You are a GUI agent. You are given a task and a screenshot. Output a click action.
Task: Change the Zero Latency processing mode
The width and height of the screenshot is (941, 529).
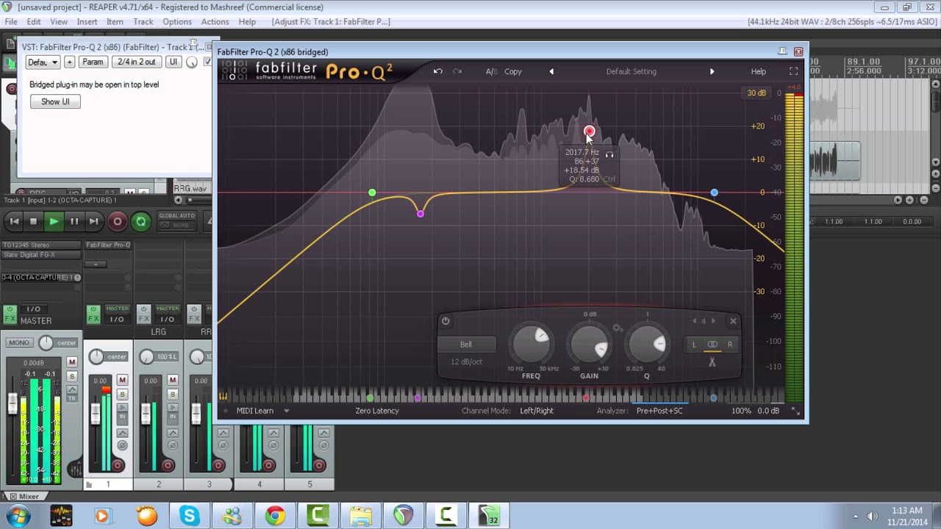(x=377, y=411)
